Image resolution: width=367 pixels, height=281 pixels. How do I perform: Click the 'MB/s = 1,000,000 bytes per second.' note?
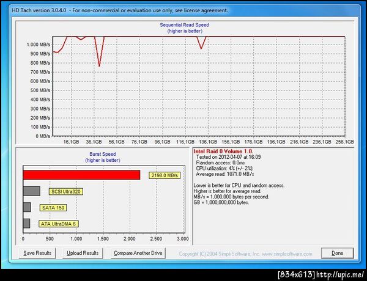[231, 197]
